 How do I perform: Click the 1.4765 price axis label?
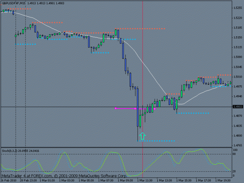pyautogui.click(x=238, y=146)
